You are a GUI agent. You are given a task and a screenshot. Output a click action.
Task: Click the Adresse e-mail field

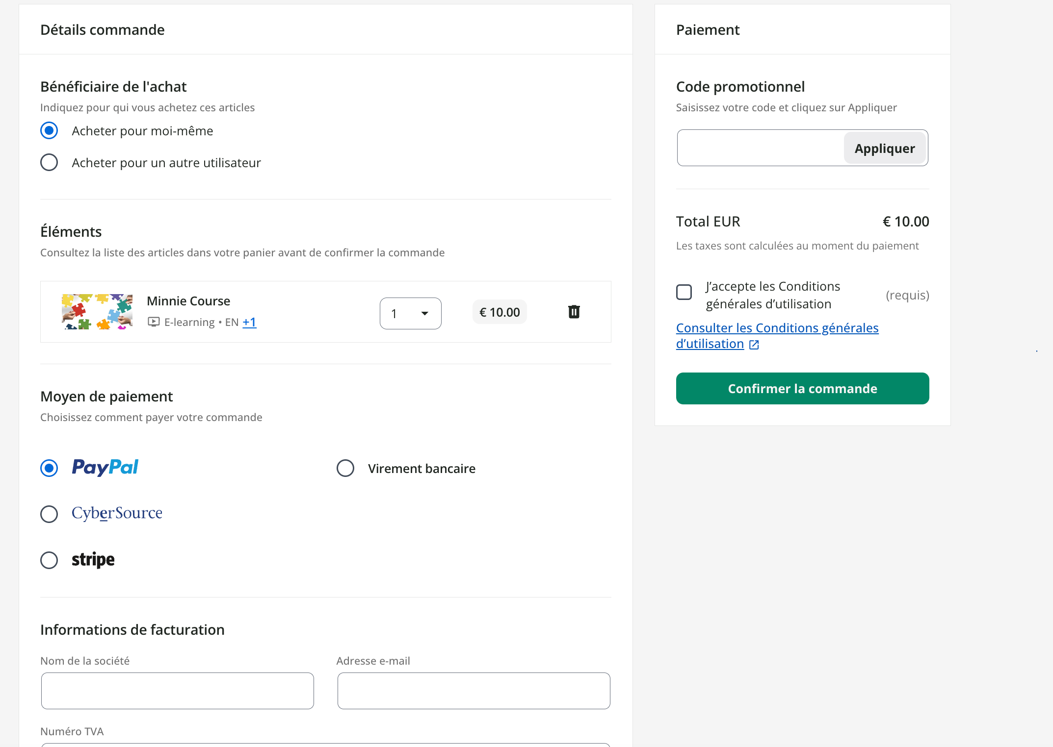click(x=474, y=691)
